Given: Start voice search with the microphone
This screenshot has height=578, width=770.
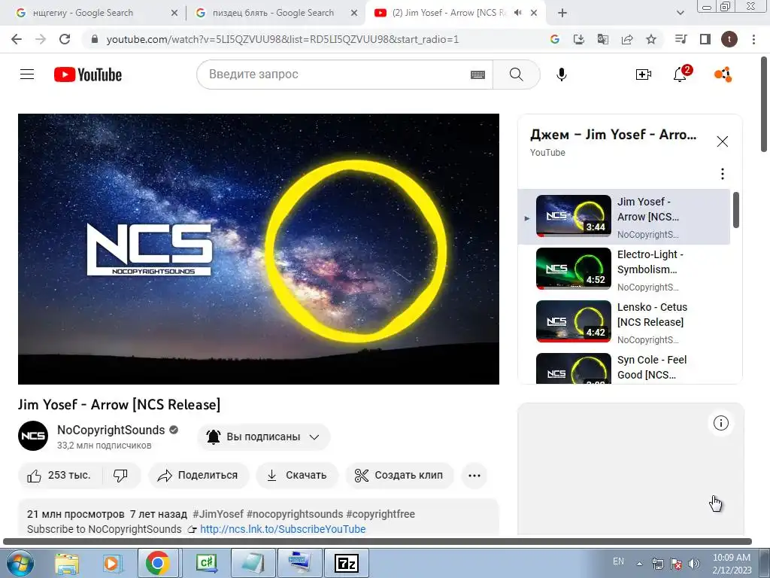Looking at the screenshot, I should tap(561, 75).
